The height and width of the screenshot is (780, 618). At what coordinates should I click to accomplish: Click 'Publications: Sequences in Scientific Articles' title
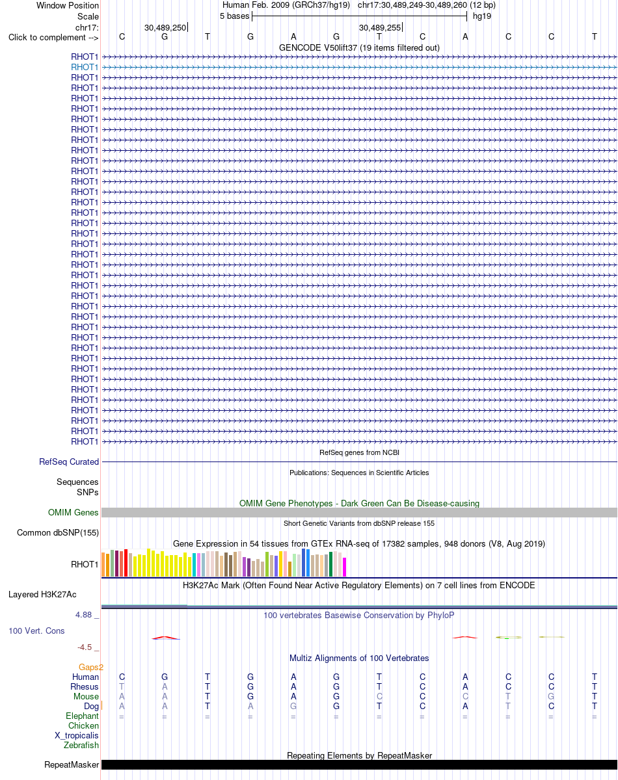click(x=359, y=473)
